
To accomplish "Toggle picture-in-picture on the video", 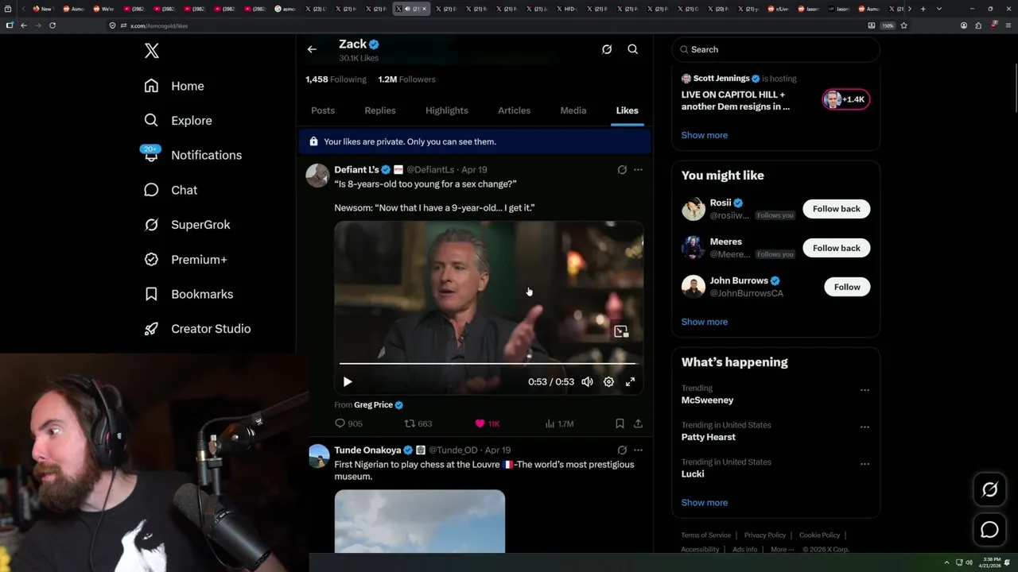I will [621, 331].
